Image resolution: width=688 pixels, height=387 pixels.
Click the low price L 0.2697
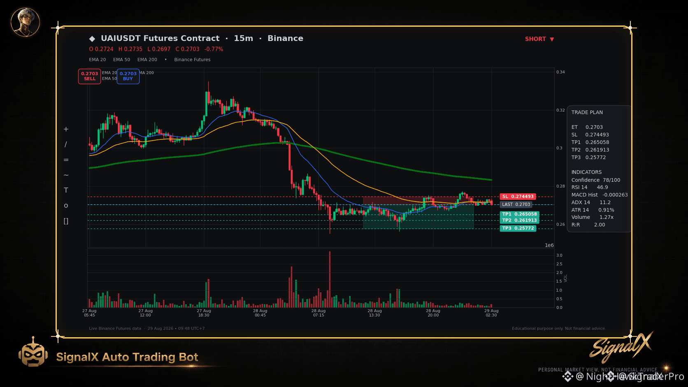pos(159,49)
